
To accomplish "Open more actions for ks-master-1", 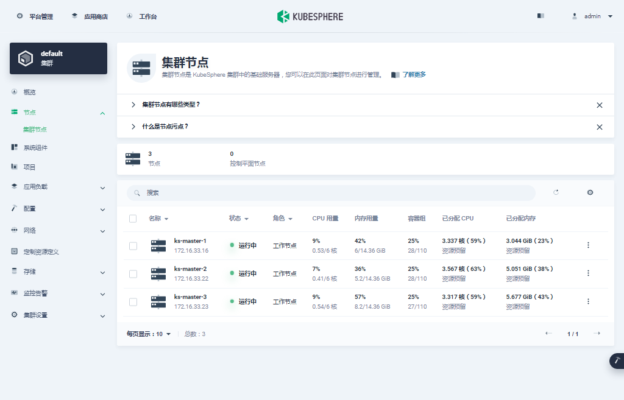I will (588, 245).
